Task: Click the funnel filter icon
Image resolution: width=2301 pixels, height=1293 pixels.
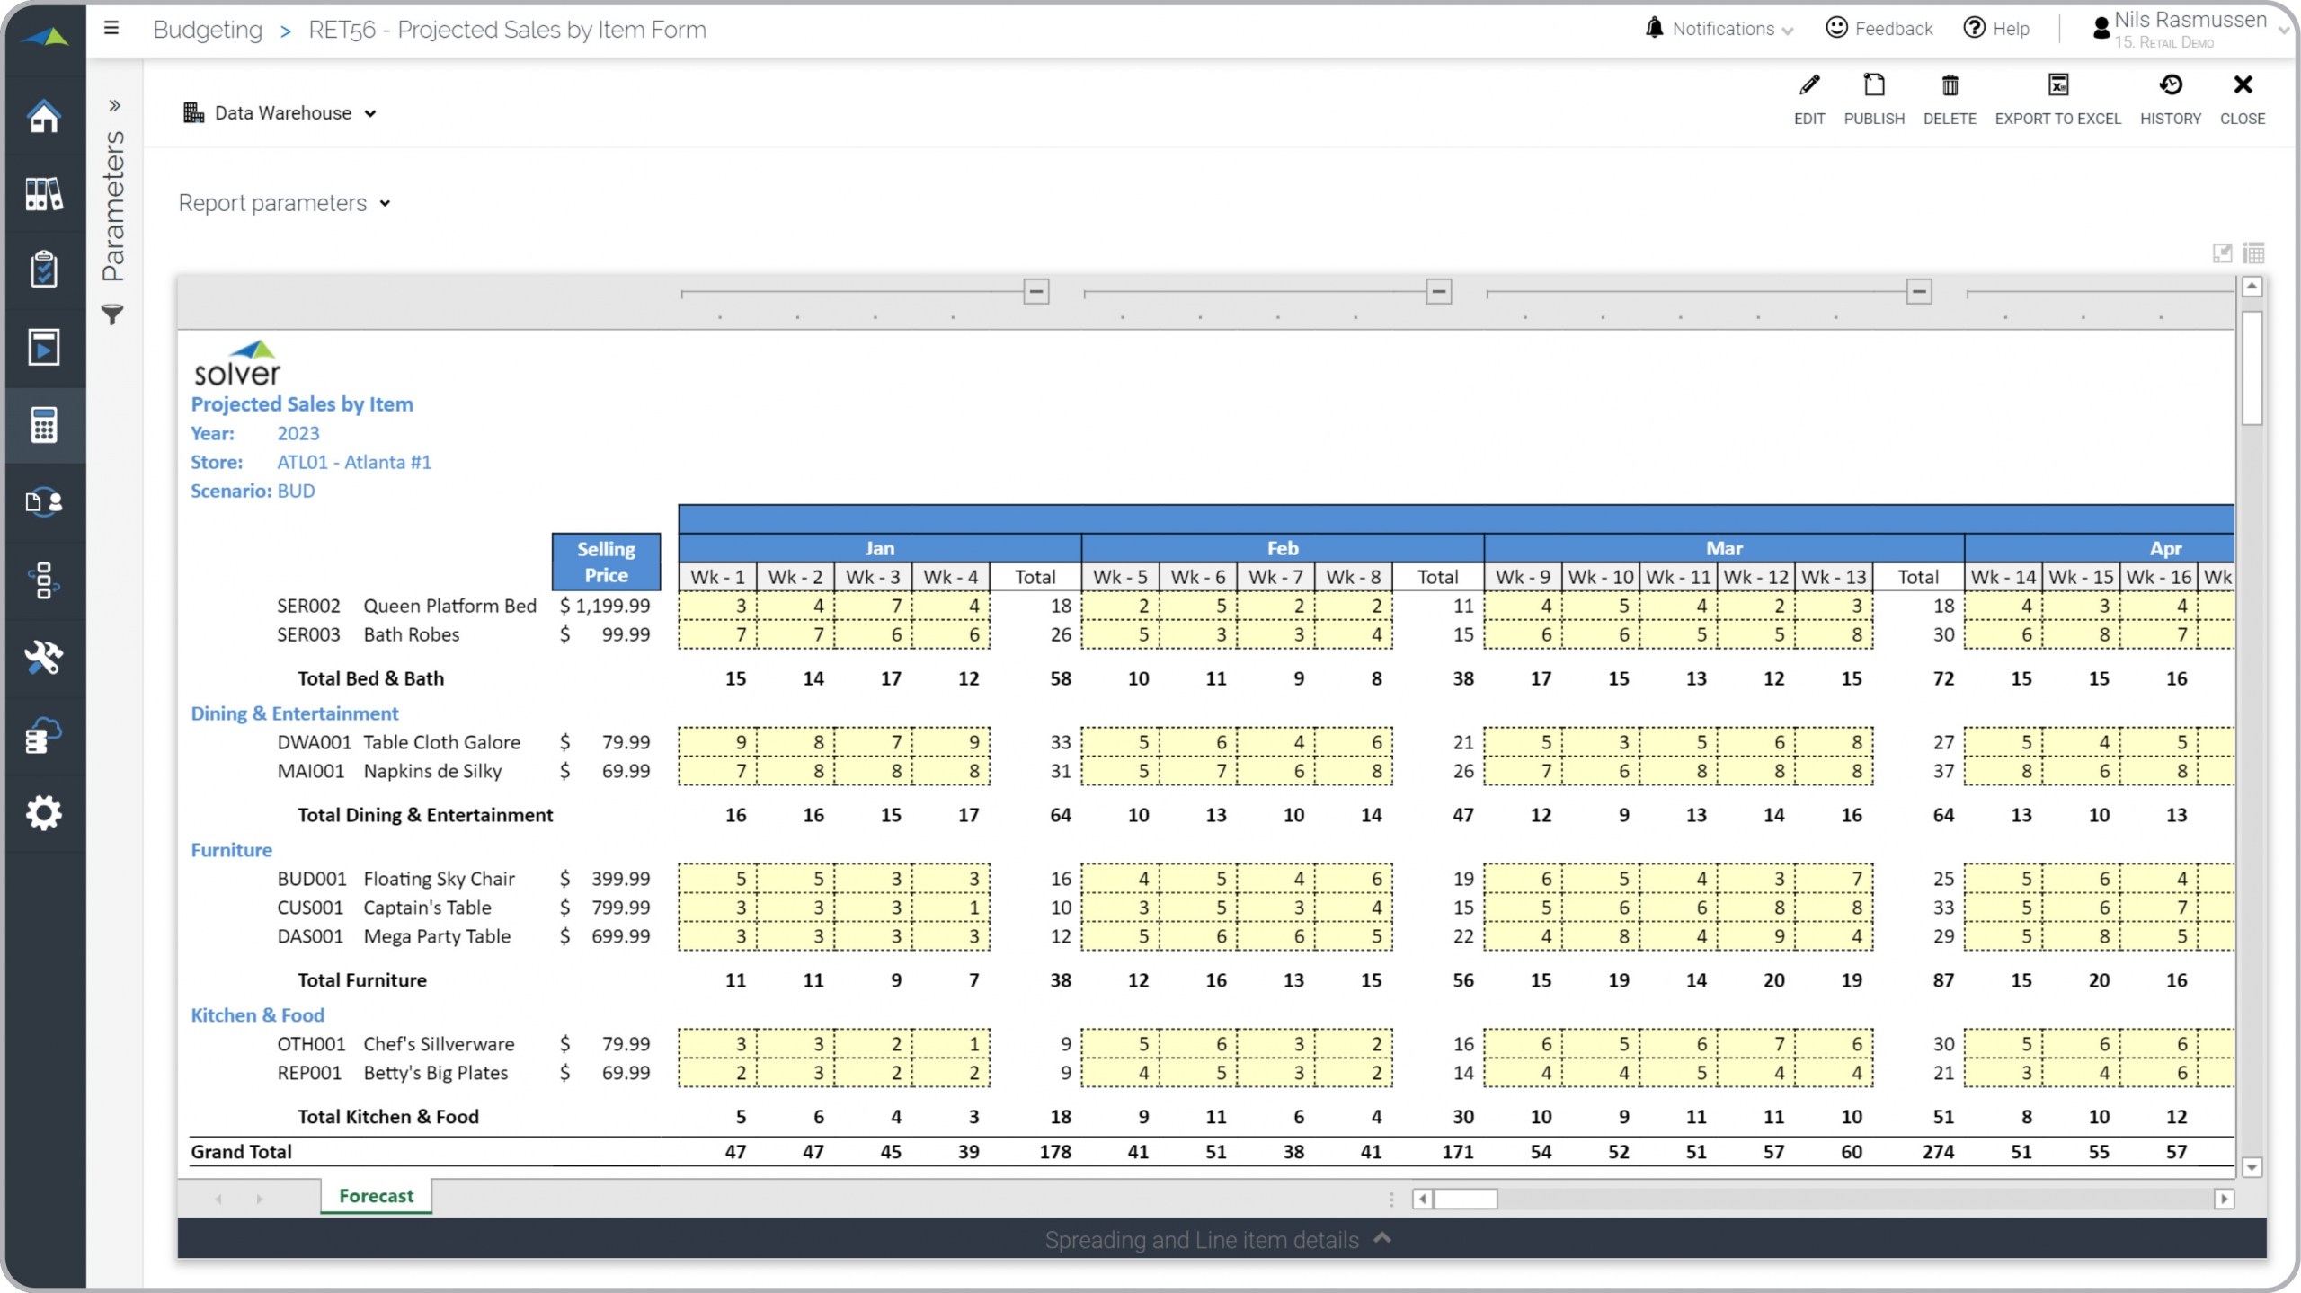Action: click(112, 314)
